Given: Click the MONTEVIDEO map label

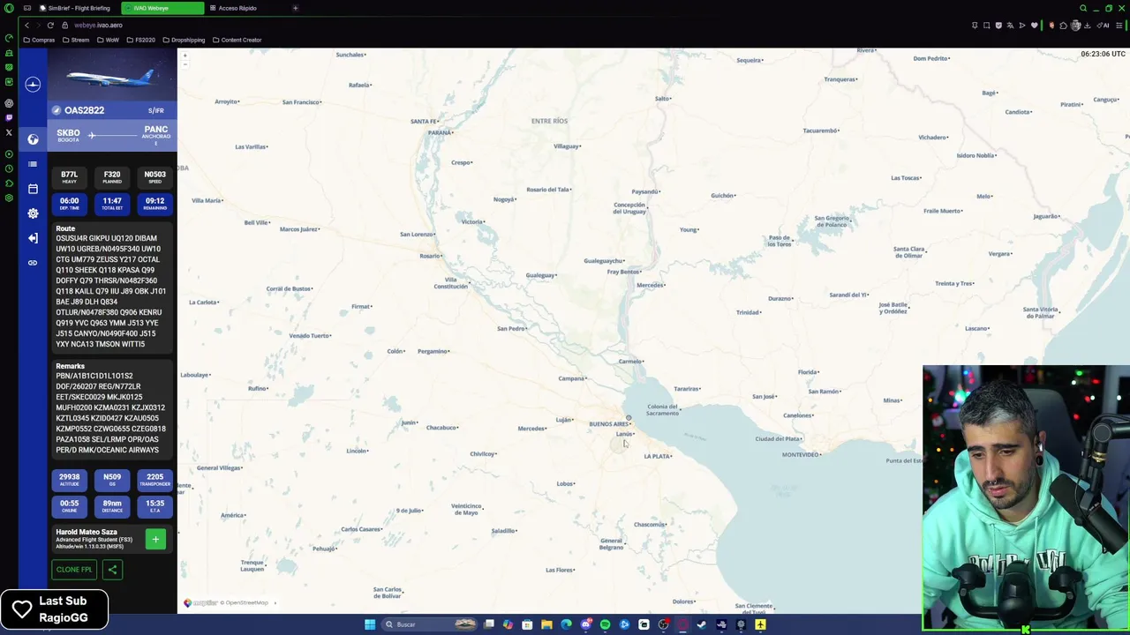Looking at the screenshot, I should pyautogui.click(x=802, y=454).
